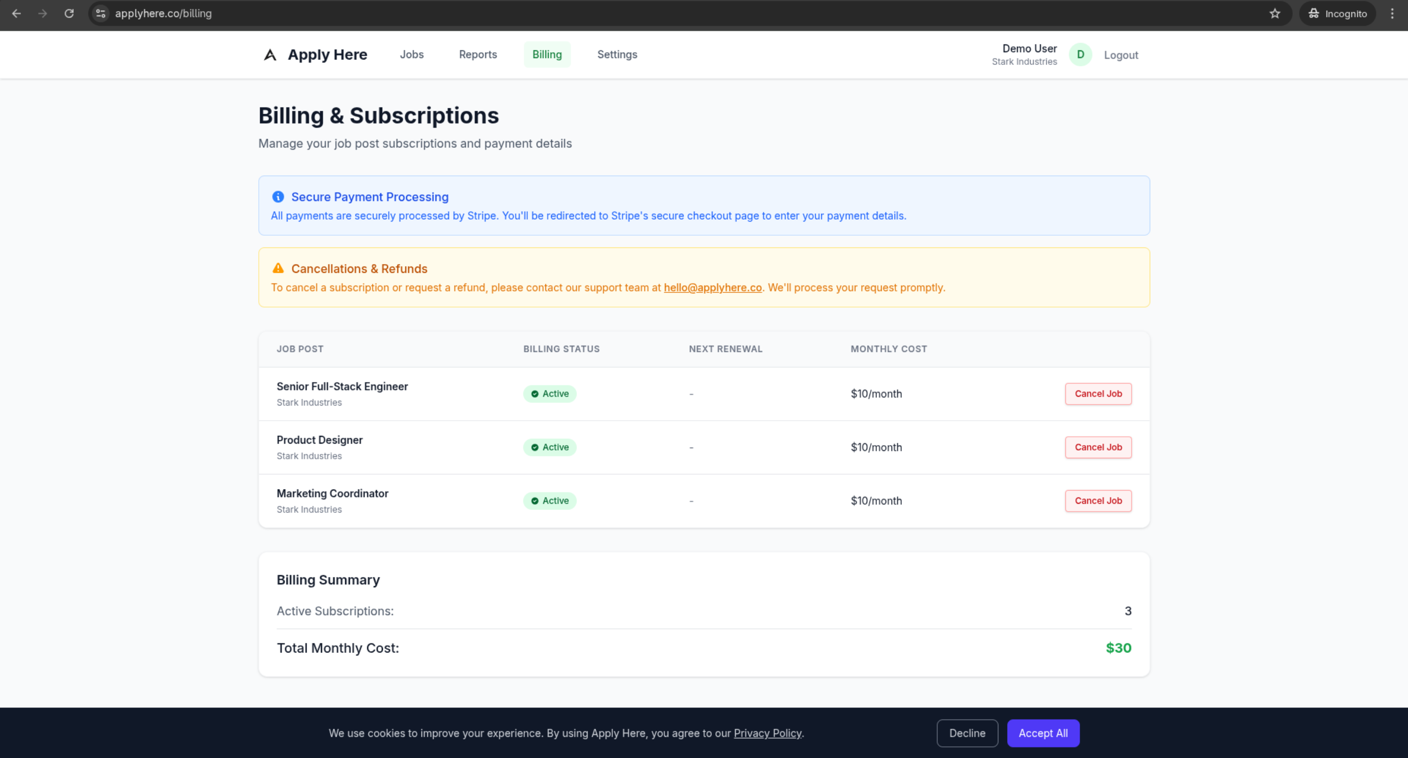
Task: Reload the page with refresh icon
Action: (x=69, y=13)
